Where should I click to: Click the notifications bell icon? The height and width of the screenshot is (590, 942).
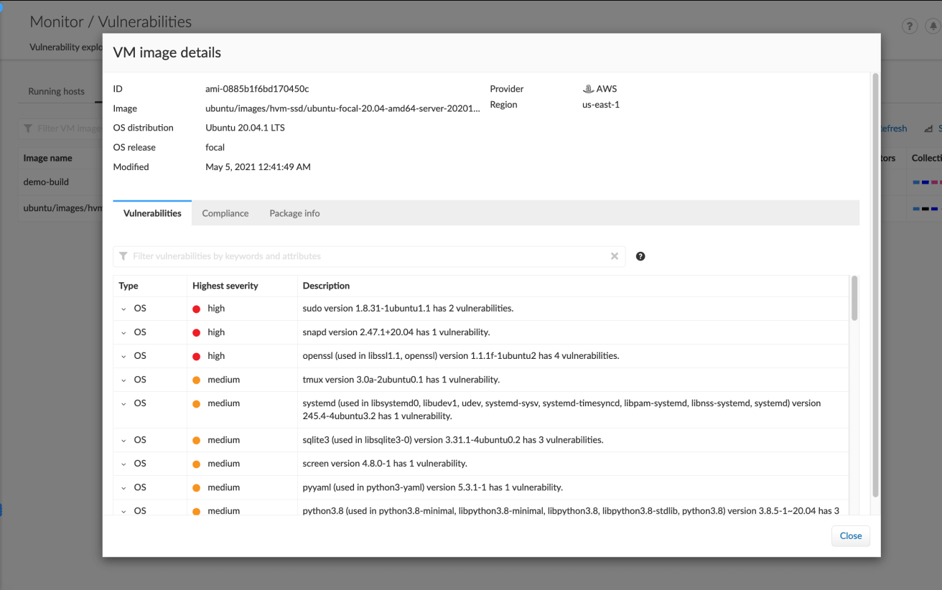[933, 25]
